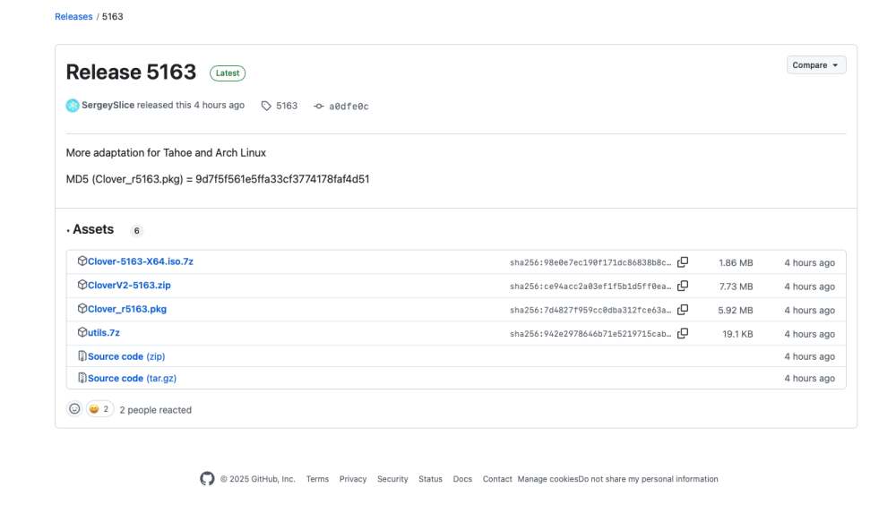Click the Assets count badge 6
Screen dimensions: 896x505
(x=136, y=231)
